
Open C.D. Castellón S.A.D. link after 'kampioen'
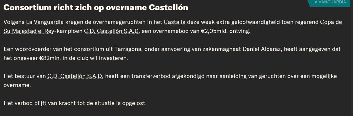point(112,31)
